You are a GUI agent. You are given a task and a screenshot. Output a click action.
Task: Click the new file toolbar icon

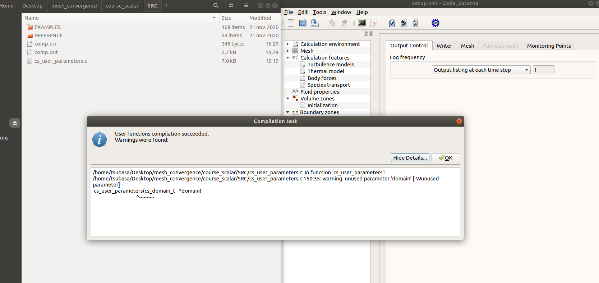tap(291, 23)
